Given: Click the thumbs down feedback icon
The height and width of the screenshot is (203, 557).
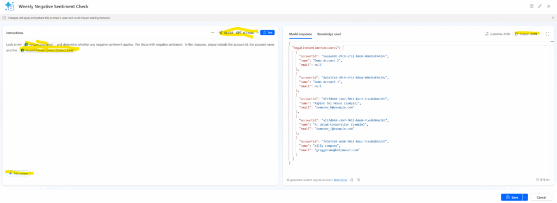Looking at the screenshot, I should point(359,180).
